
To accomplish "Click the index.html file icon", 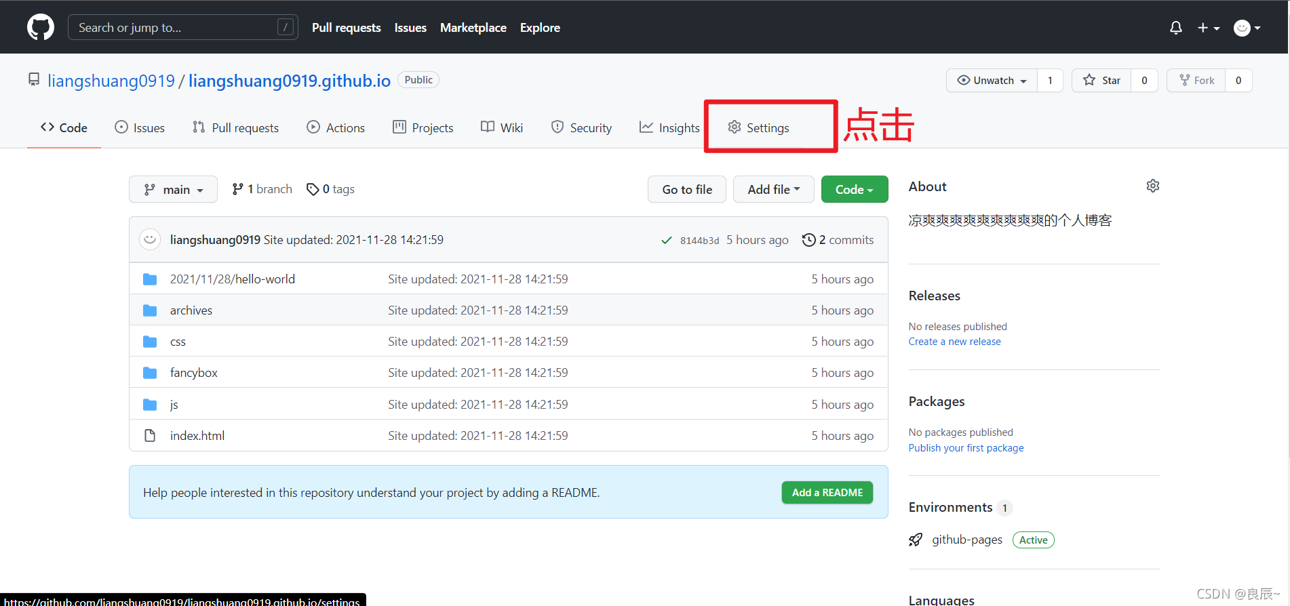I will (x=150, y=436).
